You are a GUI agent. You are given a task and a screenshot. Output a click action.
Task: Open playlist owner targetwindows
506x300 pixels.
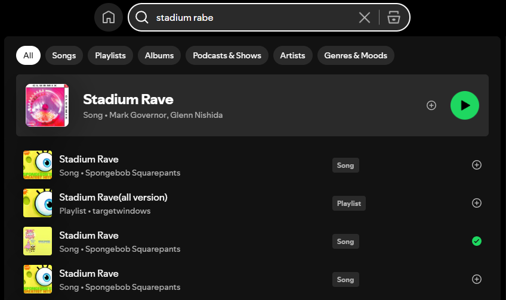tap(121, 211)
